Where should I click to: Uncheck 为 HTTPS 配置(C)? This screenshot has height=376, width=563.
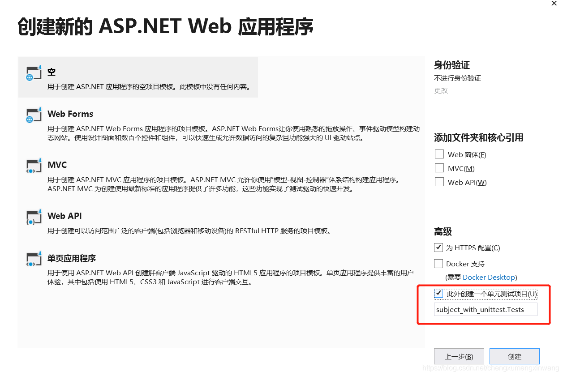[438, 247]
